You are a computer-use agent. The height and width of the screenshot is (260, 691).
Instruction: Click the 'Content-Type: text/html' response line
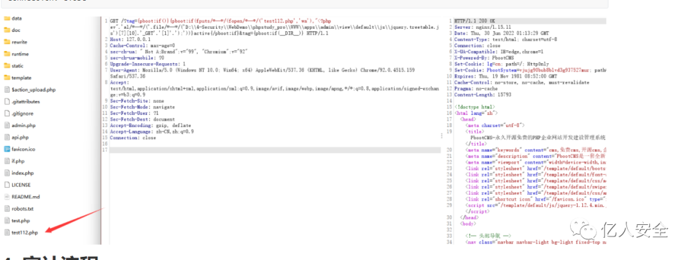coord(505,39)
